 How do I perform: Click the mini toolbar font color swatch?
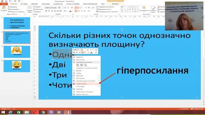click(91, 52)
